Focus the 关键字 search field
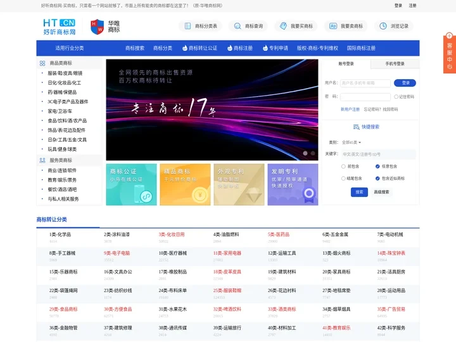The image size is (456, 342). pos(378,154)
